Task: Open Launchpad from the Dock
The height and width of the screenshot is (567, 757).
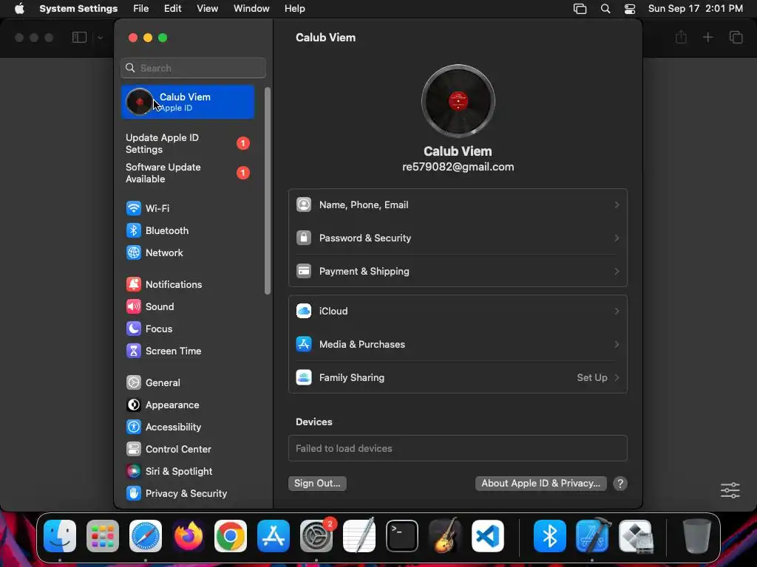Action: (x=103, y=536)
